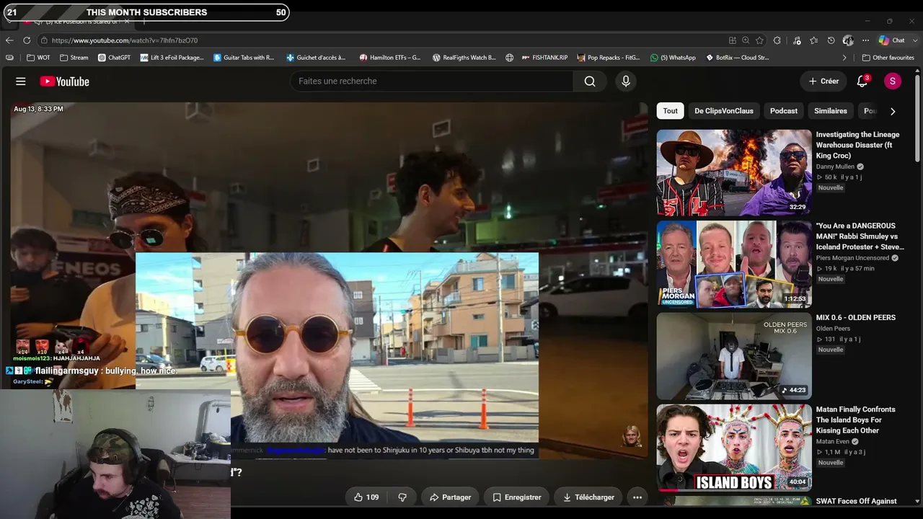This screenshot has width=923, height=519.
Task: Open the Guichet d'accès bookmark
Action: [316, 58]
